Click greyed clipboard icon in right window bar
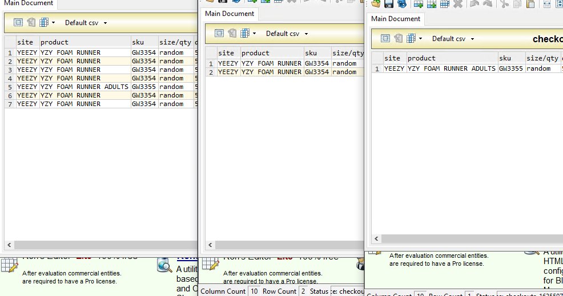The image size is (563, 296). coord(398,38)
